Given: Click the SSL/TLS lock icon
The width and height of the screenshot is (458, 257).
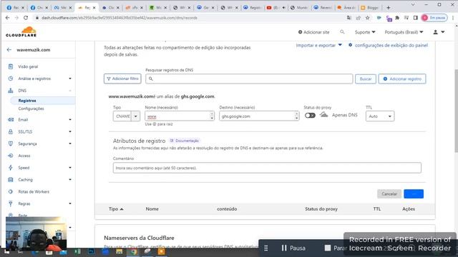Looking at the screenshot, I should (x=11, y=131).
